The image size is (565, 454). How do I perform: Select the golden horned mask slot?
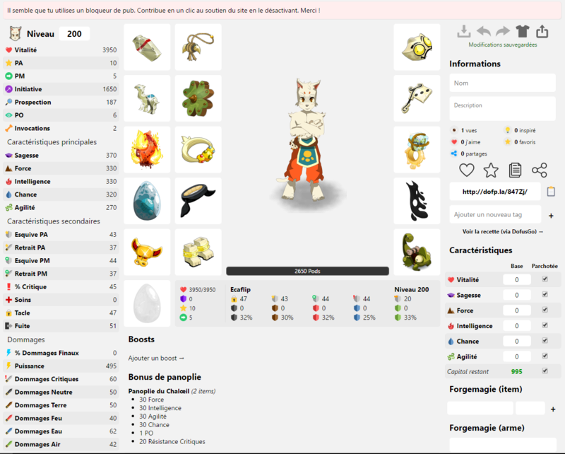pyautogui.click(x=147, y=252)
